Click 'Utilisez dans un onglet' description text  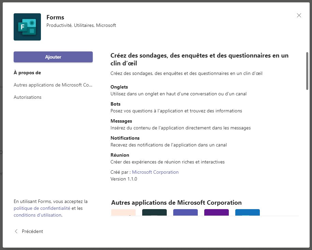(178, 94)
